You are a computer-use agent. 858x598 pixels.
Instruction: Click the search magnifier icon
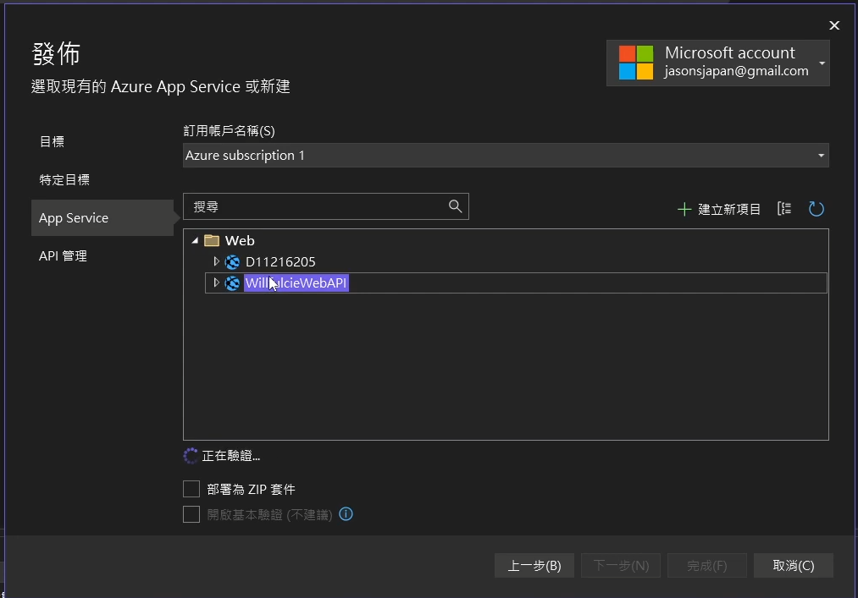coord(455,206)
